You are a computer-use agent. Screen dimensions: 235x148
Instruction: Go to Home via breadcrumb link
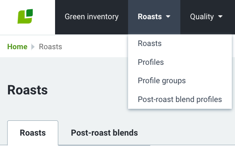pos(18,46)
